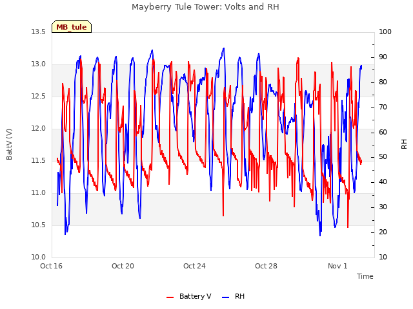Click the 'Oct 16' x-axis tick label
This screenshot has height=309, width=413.
pyautogui.click(x=52, y=266)
